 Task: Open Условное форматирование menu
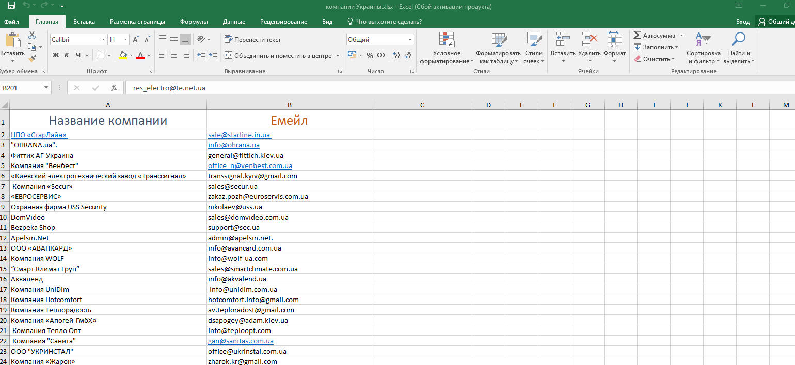[x=447, y=48]
